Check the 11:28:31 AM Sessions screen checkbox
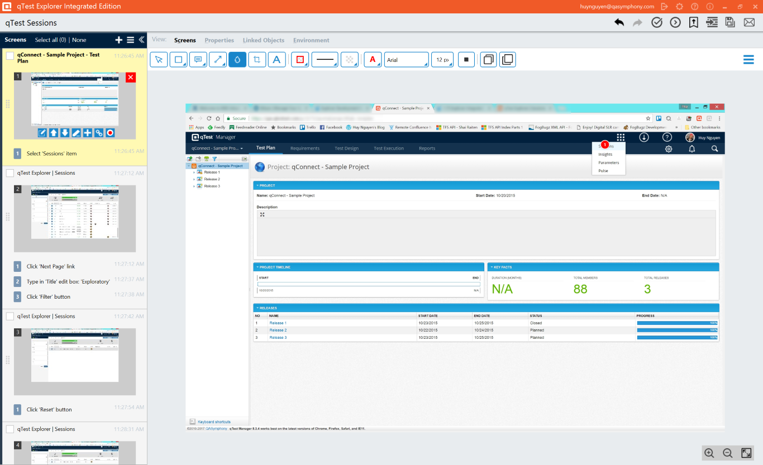Screen dimensions: 763x465 pos(10,429)
